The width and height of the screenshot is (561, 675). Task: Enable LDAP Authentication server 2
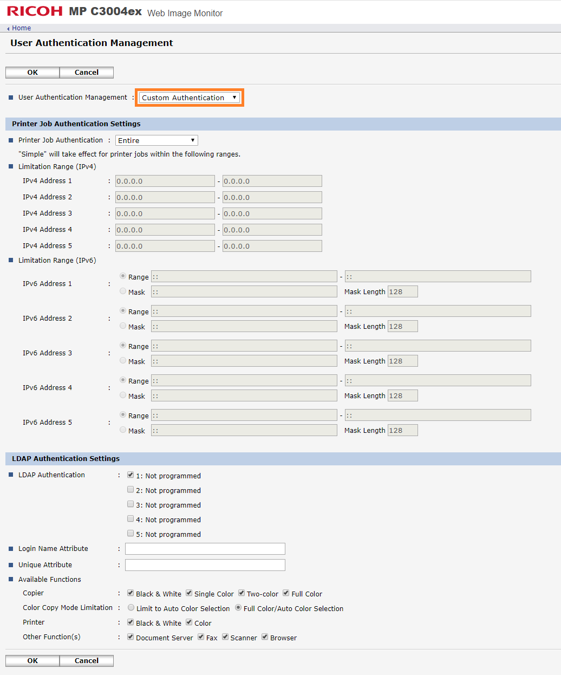(130, 489)
